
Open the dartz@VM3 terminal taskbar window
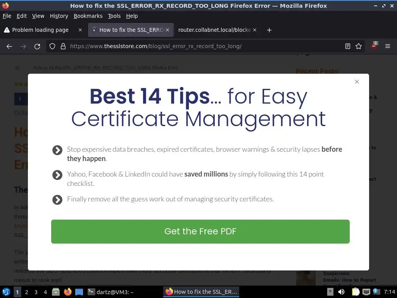tap(110, 292)
